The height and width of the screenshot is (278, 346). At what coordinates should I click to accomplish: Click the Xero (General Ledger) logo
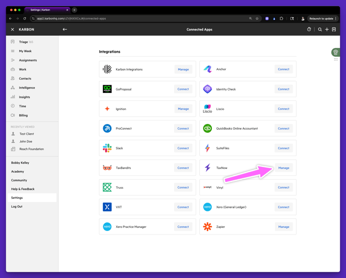coord(208,207)
